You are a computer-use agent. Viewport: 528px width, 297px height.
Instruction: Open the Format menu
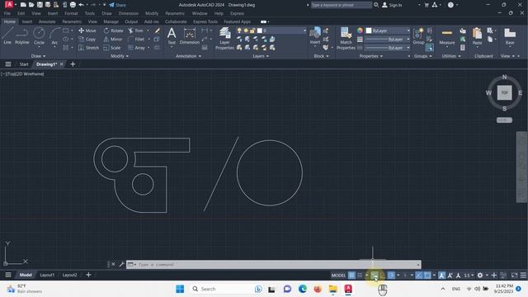click(71, 13)
